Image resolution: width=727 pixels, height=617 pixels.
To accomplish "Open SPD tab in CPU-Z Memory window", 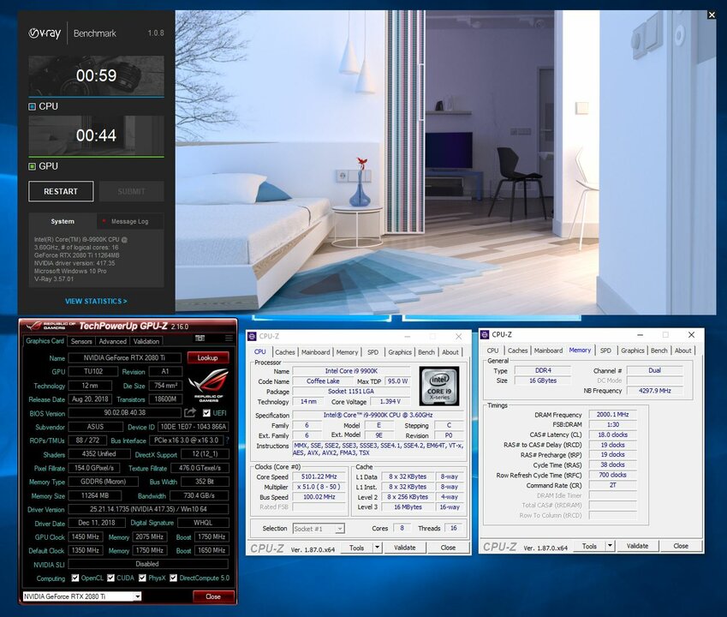I will pyautogui.click(x=605, y=350).
